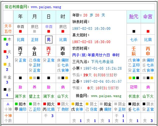
Task: Select the 日 column header
Action: pos(49,17)
